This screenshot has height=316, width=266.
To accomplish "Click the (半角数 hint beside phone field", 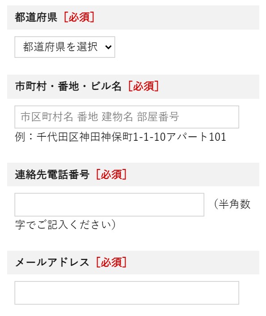I will point(232,204).
